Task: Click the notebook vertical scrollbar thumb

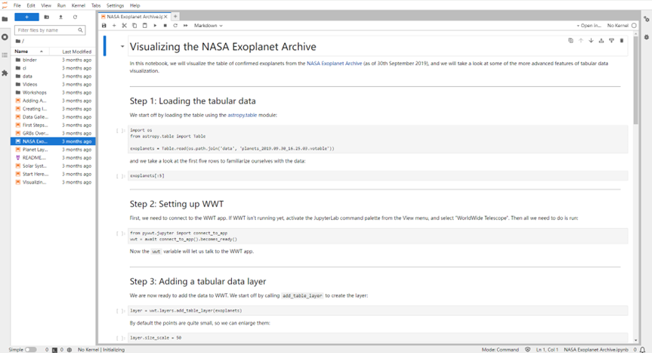Action: pos(635,80)
